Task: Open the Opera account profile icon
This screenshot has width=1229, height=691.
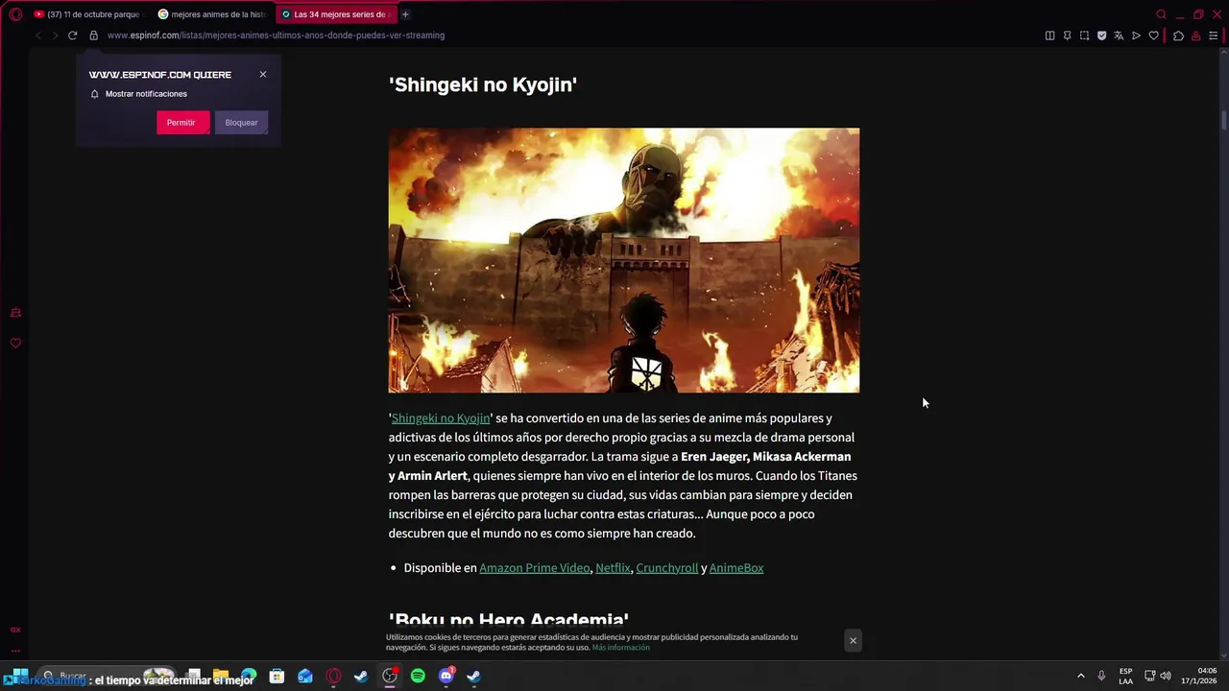Action: click(1195, 36)
